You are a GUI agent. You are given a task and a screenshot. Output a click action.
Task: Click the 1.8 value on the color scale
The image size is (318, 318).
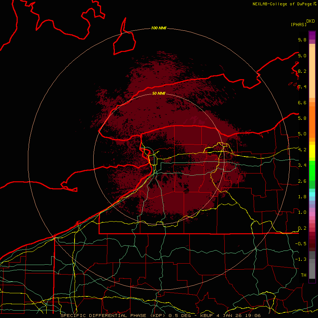tap(302, 197)
